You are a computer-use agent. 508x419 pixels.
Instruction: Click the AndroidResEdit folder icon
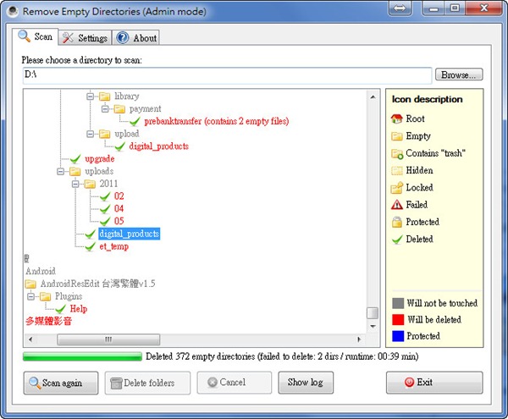[x=30, y=284]
